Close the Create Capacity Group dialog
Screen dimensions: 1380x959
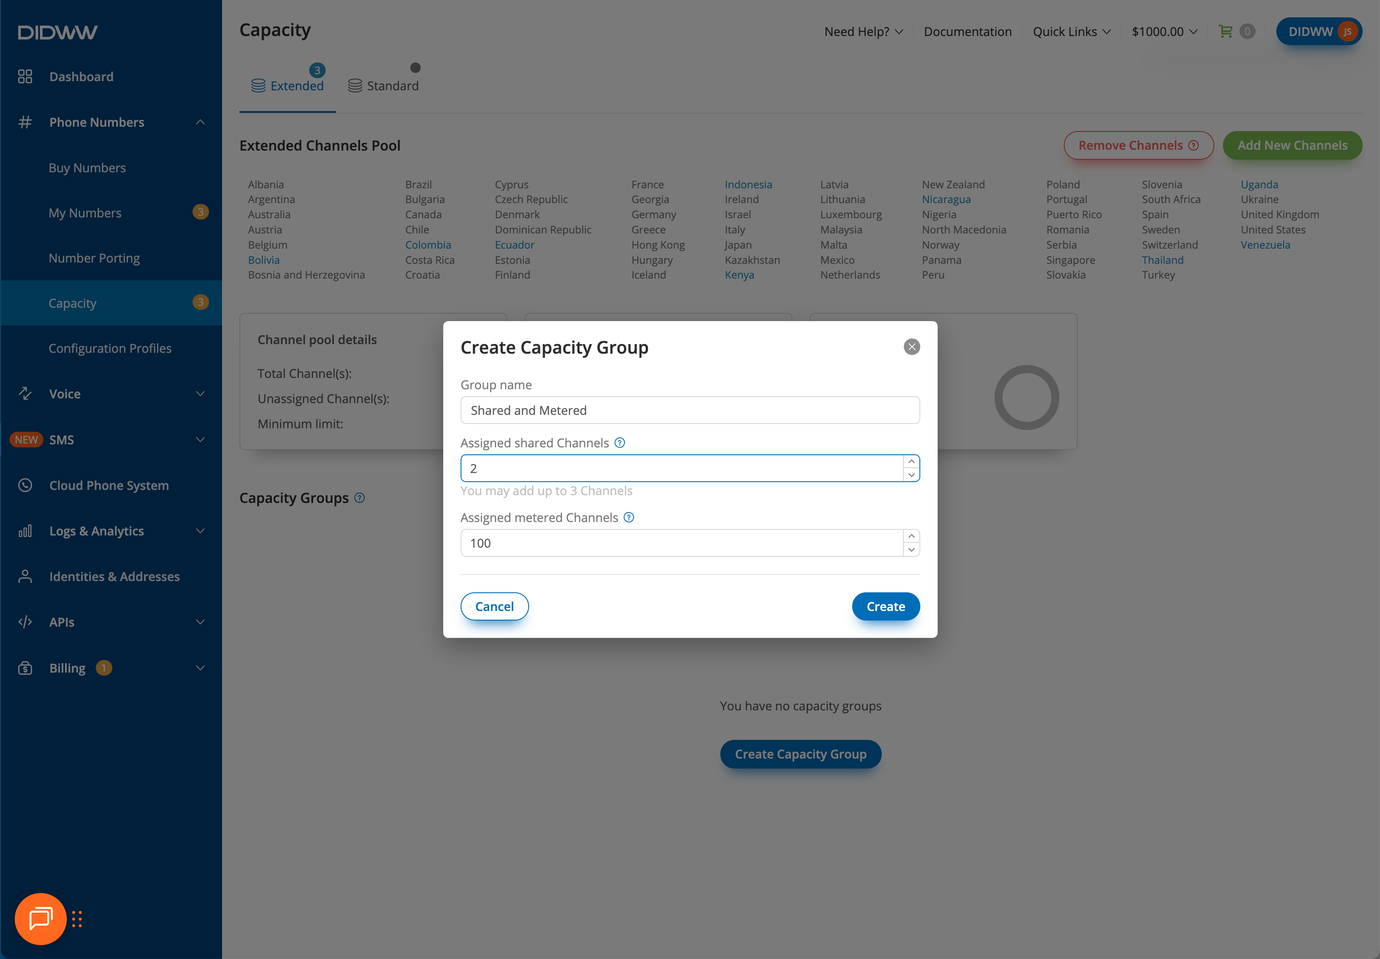(x=912, y=347)
